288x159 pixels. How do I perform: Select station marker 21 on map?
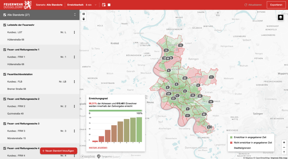tap(173, 98)
